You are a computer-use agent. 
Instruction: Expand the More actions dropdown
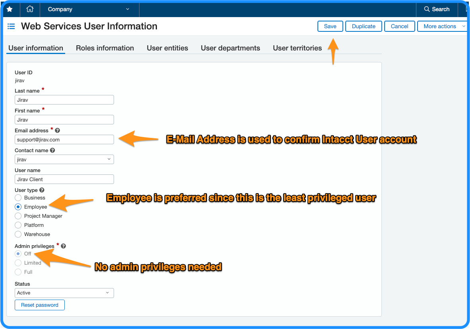[x=442, y=26]
